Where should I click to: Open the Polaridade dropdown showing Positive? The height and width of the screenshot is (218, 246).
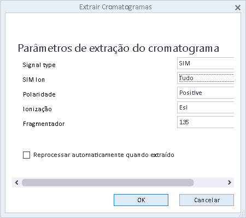click(x=206, y=93)
